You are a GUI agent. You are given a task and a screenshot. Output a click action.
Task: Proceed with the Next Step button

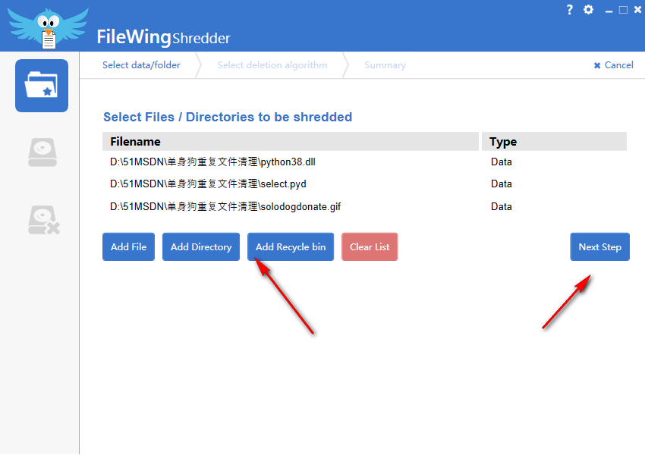[599, 247]
